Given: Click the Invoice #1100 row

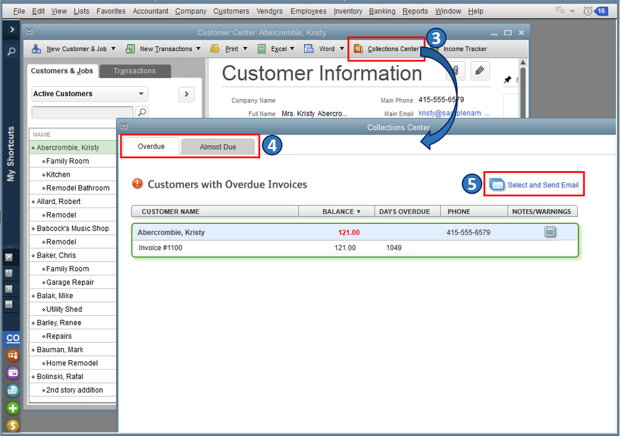Looking at the screenshot, I should click(355, 248).
